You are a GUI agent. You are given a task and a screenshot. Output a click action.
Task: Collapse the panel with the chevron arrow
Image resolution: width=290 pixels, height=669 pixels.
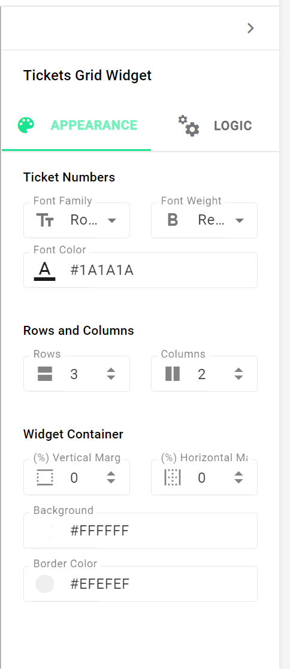tap(250, 28)
